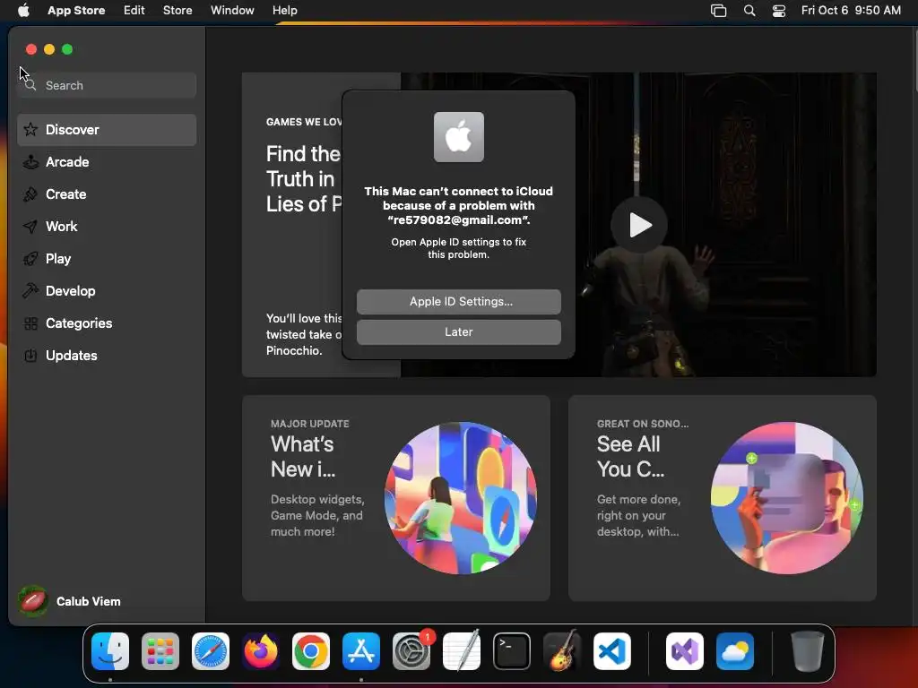Launch Google Chrome from the Dock
The height and width of the screenshot is (688, 918).
coord(311,651)
